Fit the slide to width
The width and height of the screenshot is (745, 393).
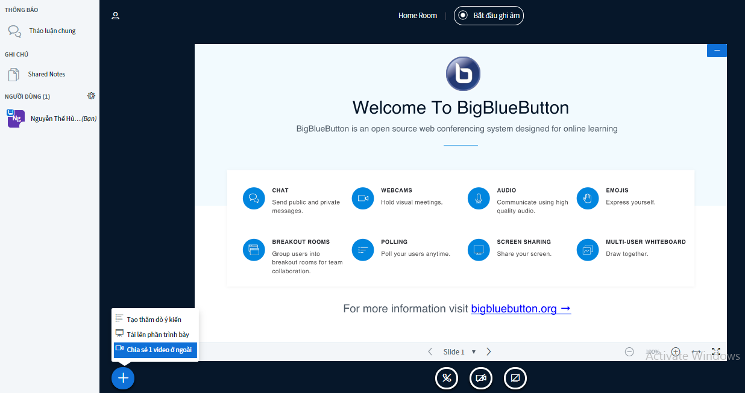coord(696,351)
